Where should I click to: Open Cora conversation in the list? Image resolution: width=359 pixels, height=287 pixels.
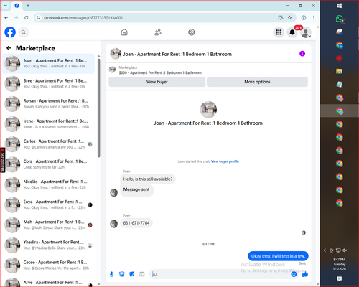coord(49,164)
